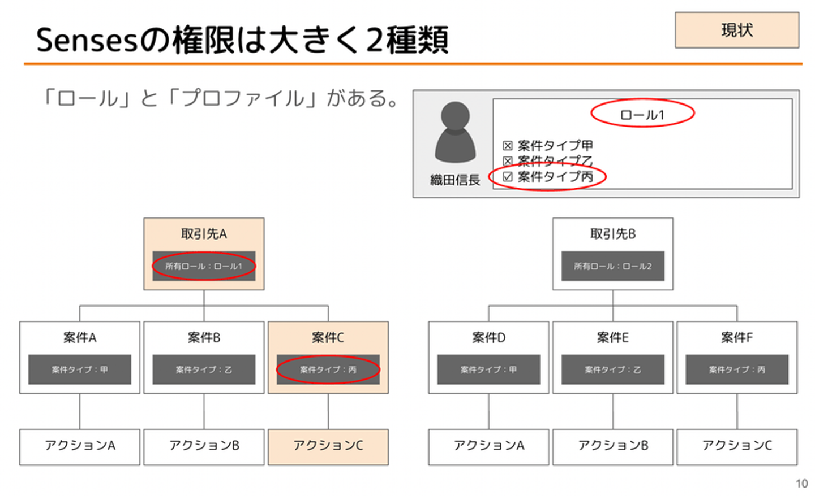
Task: Click the 織田信長 user silhouette icon
Action: [x=455, y=132]
